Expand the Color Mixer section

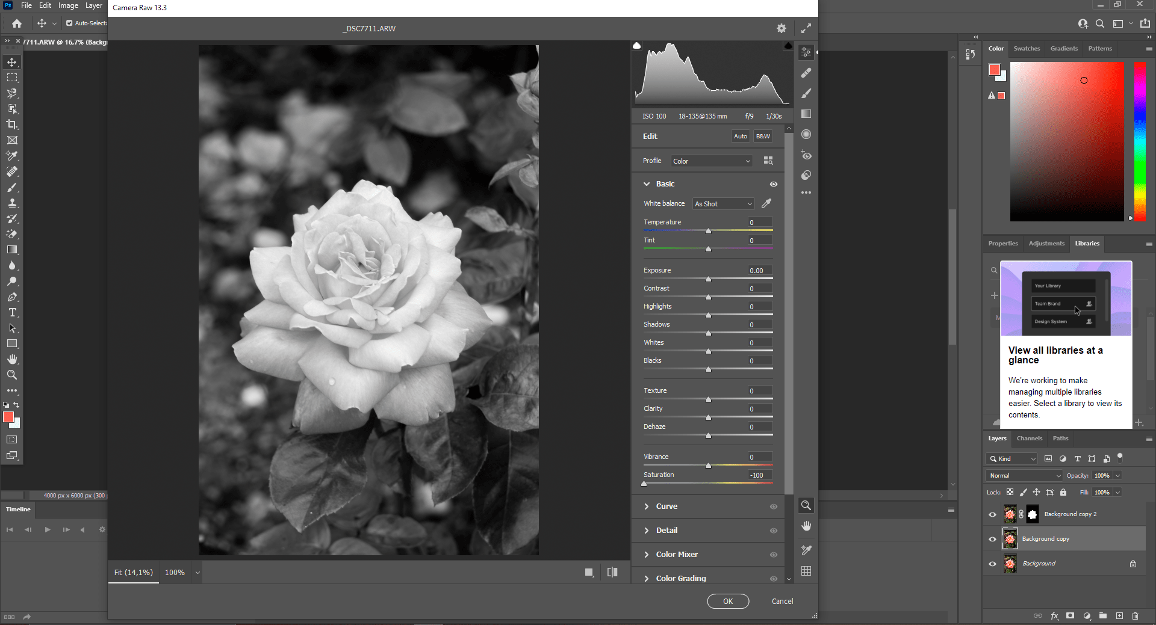(677, 555)
